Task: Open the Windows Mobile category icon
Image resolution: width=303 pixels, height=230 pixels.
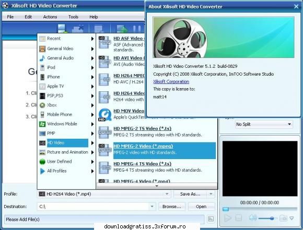Action: point(42,124)
